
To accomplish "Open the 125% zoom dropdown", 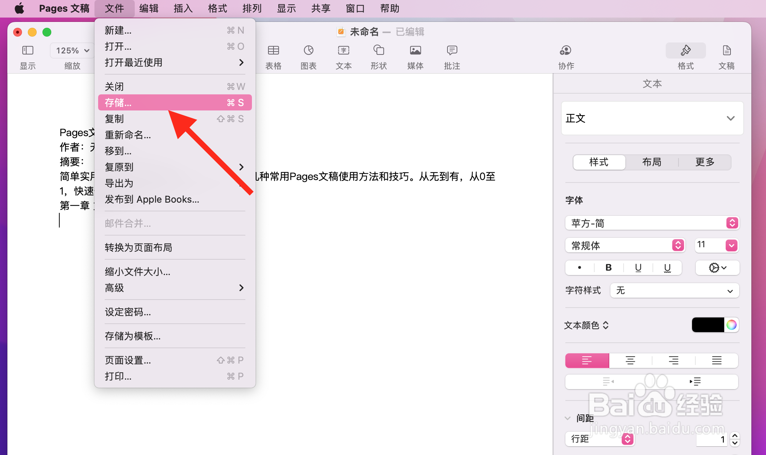I will (x=72, y=50).
